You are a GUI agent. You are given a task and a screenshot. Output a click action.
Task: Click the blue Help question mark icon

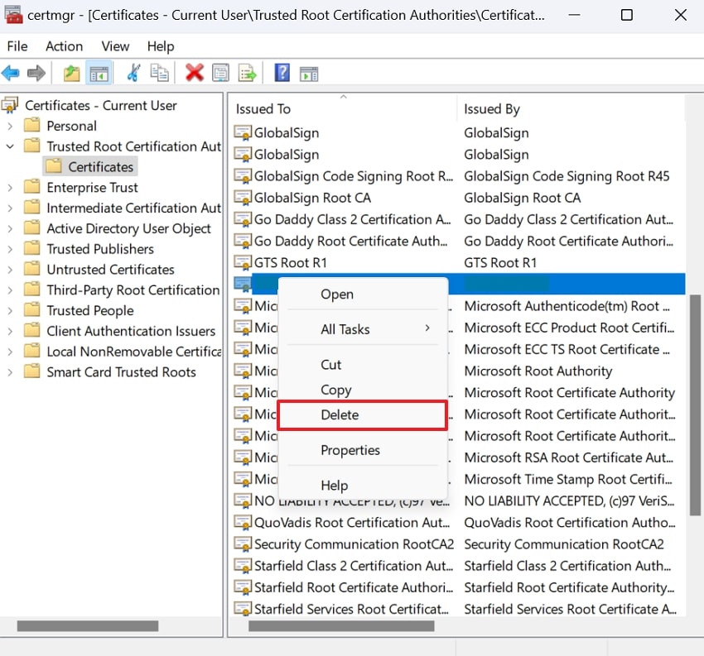point(282,73)
